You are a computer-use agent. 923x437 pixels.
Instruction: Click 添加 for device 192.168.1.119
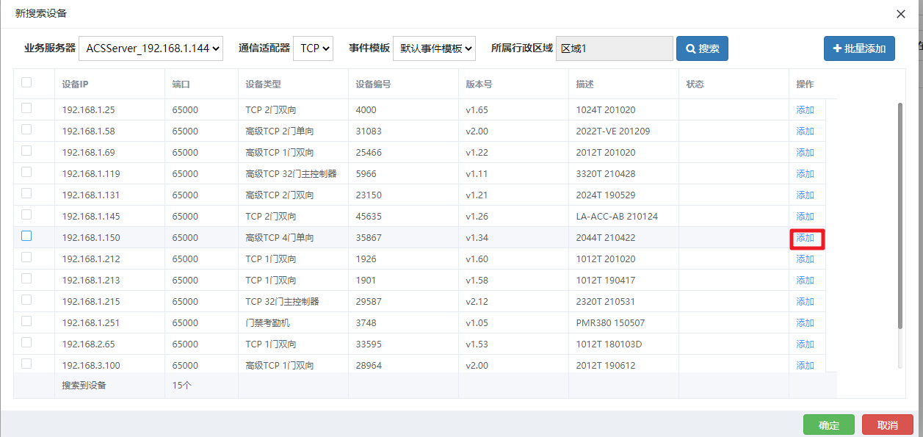(806, 173)
